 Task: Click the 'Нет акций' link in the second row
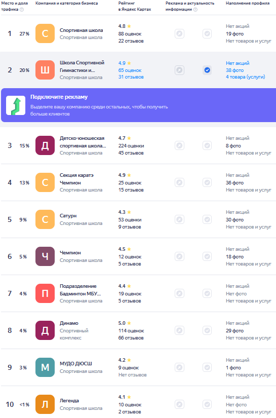coord(238,63)
